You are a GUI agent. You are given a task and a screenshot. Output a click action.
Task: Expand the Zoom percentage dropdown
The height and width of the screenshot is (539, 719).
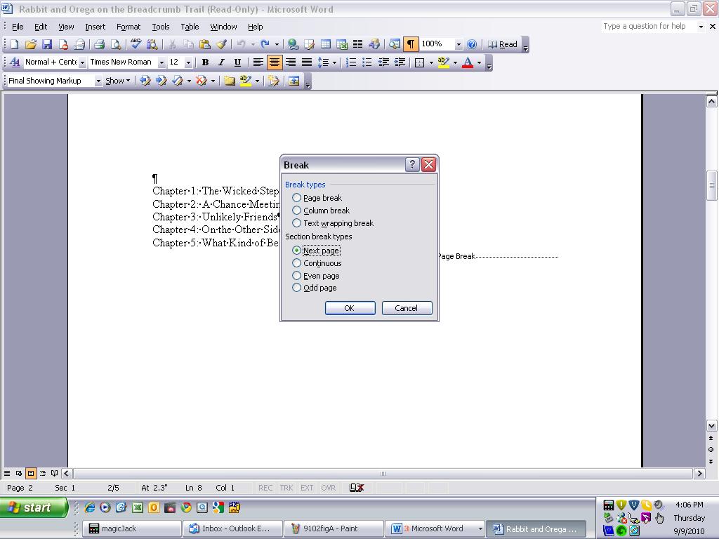pos(458,44)
